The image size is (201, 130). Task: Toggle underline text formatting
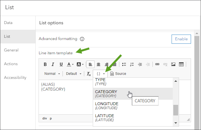61,64
